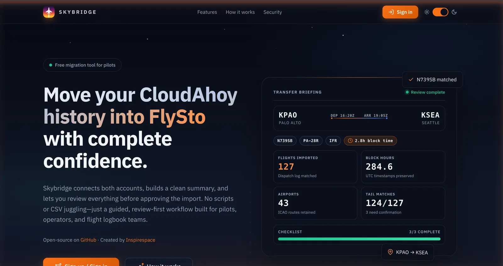Click the green checklist progress bar
The image size is (503, 266).
(359, 239)
